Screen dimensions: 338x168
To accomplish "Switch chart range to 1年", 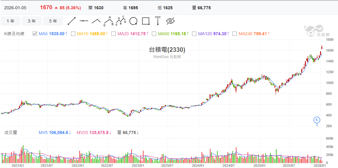I will (x=10, y=21).
